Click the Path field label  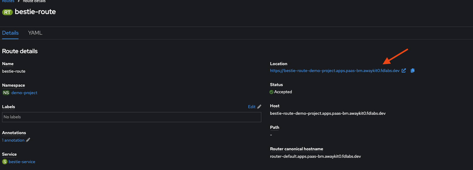point(275,127)
